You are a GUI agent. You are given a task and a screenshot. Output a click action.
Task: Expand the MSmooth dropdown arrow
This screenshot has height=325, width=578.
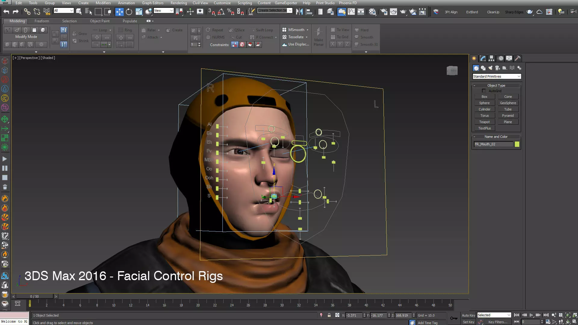tap(307, 30)
